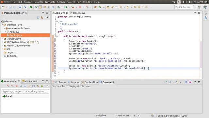209x118 pixels.
Task: Toggle Block Selection Mode toolbar button
Action: pos(49,7)
